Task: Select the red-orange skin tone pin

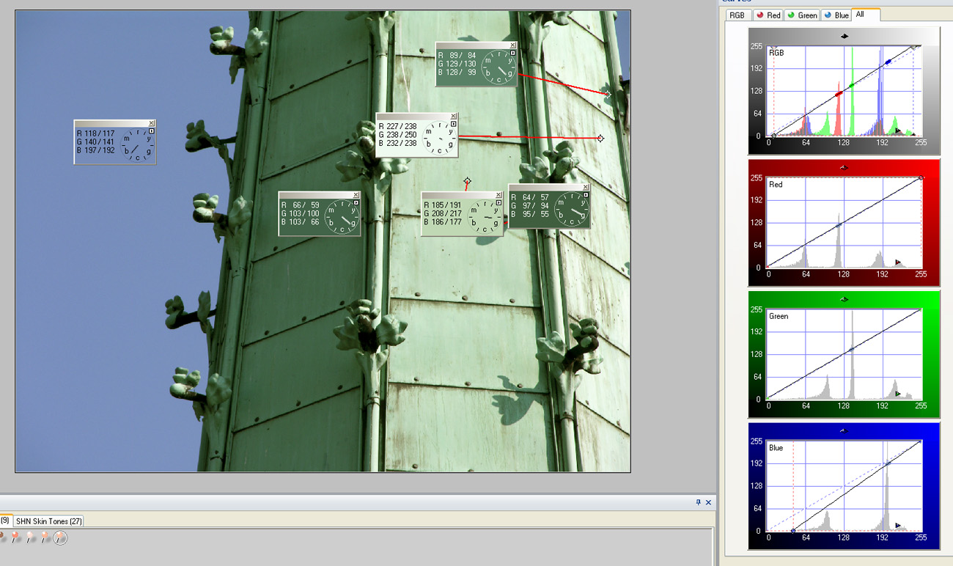Action: click(14, 538)
